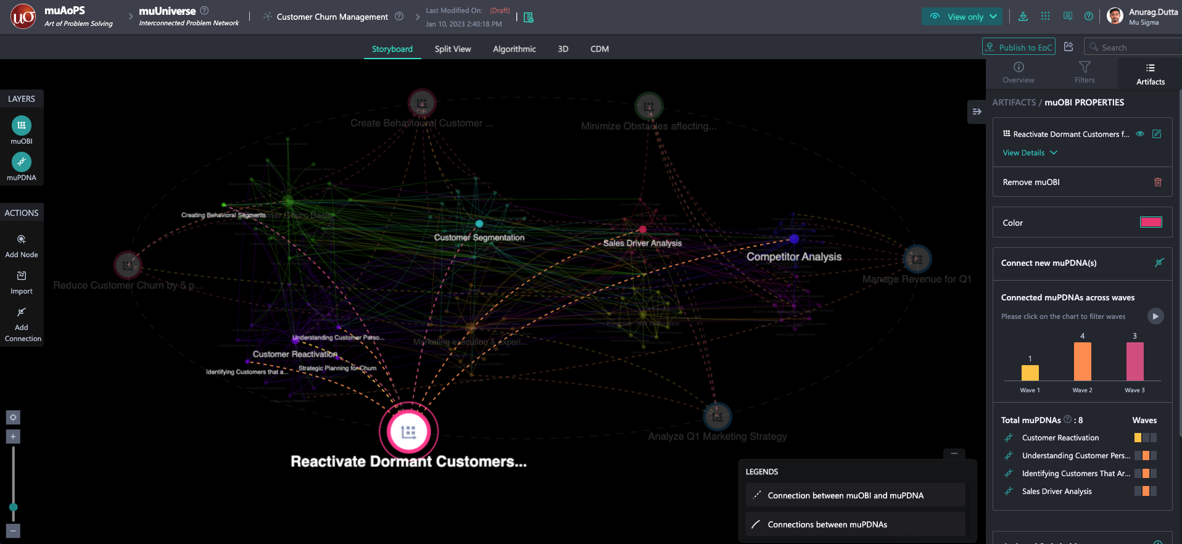Viewport: 1182px width, 544px height.
Task: Open the apps grid icon
Action: tap(1045, 17)
